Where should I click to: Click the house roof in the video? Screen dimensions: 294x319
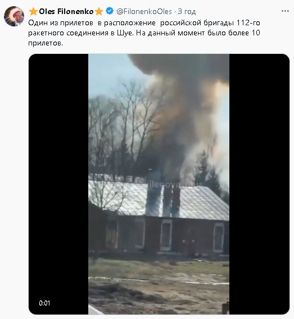(159, 200)
